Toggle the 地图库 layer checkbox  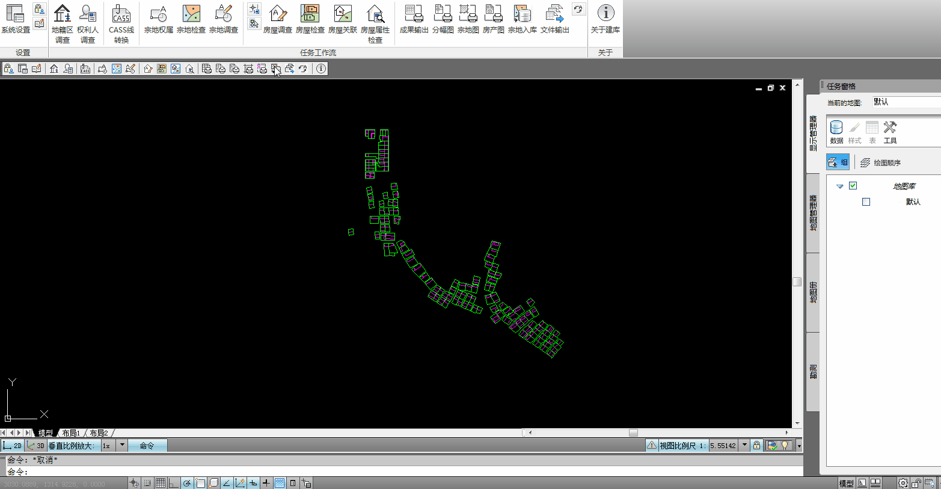tap(853, 186)
